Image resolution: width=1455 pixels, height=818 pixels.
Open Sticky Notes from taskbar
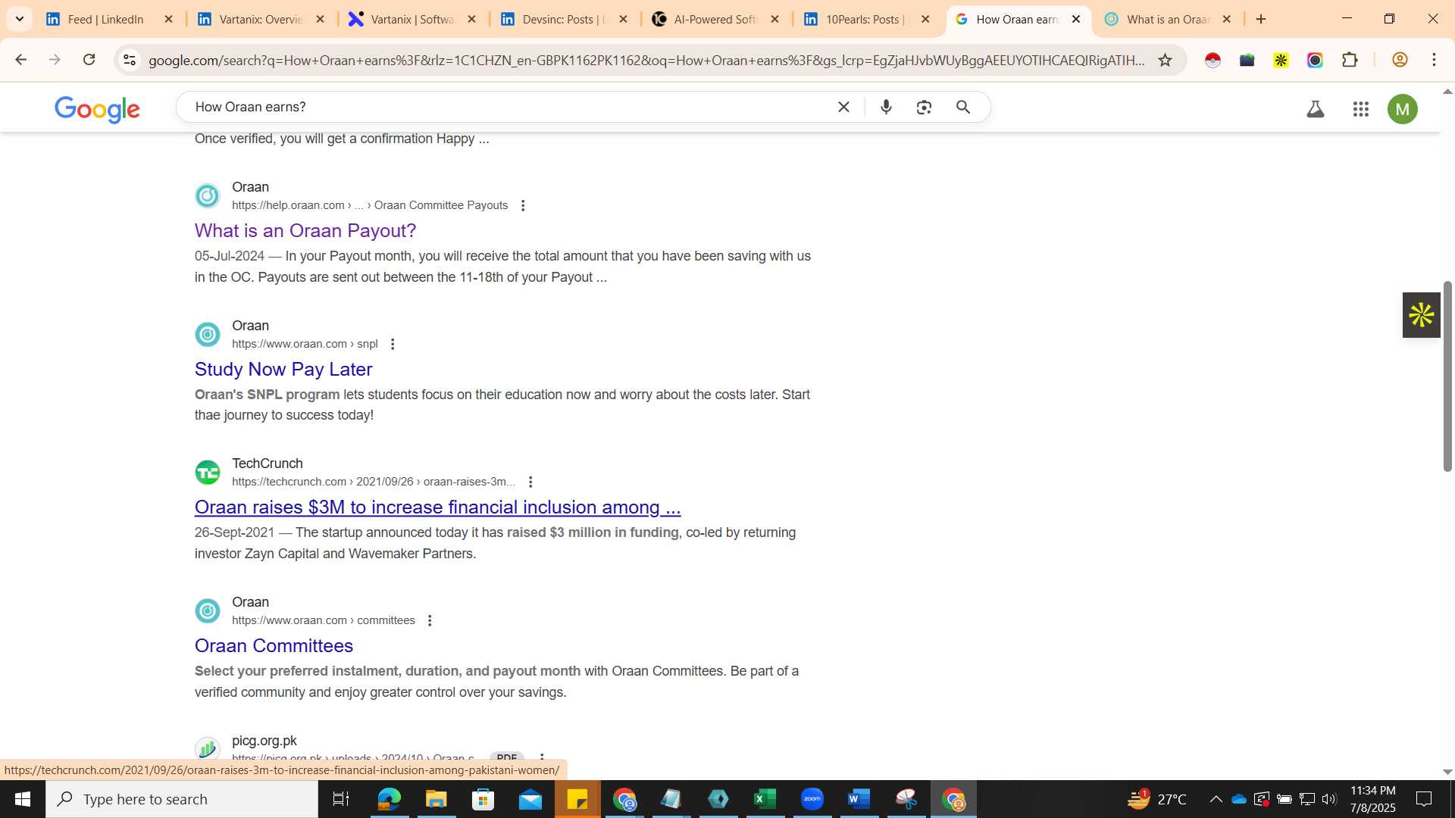(x=577, y=799)
